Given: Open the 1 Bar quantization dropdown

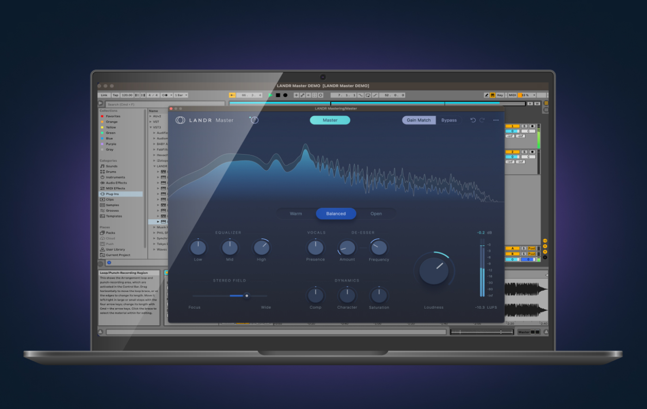Looking at the screenshot, I should point(181,95).
